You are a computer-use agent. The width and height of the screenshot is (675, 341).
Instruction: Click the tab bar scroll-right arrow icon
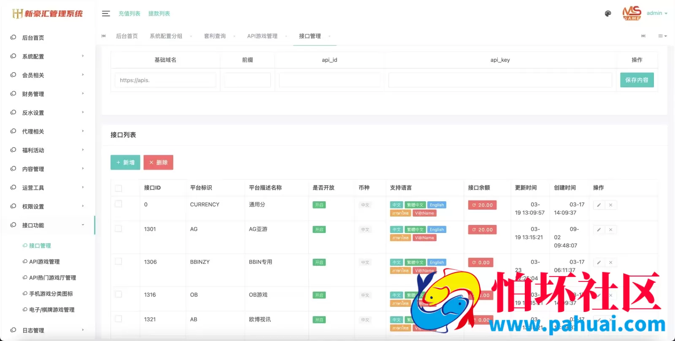coord(643,36)
